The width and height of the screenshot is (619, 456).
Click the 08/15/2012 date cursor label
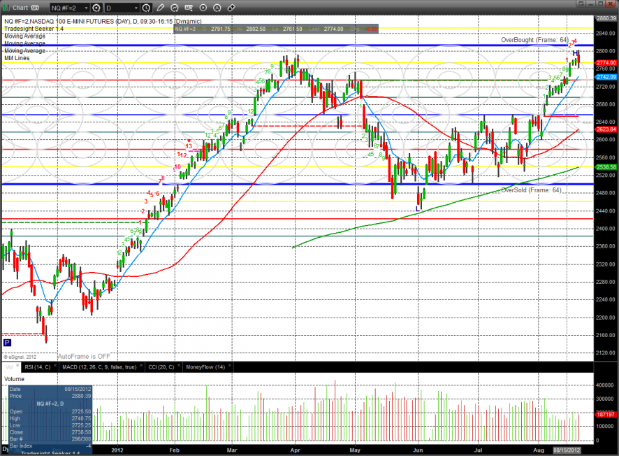pos(567,450)
